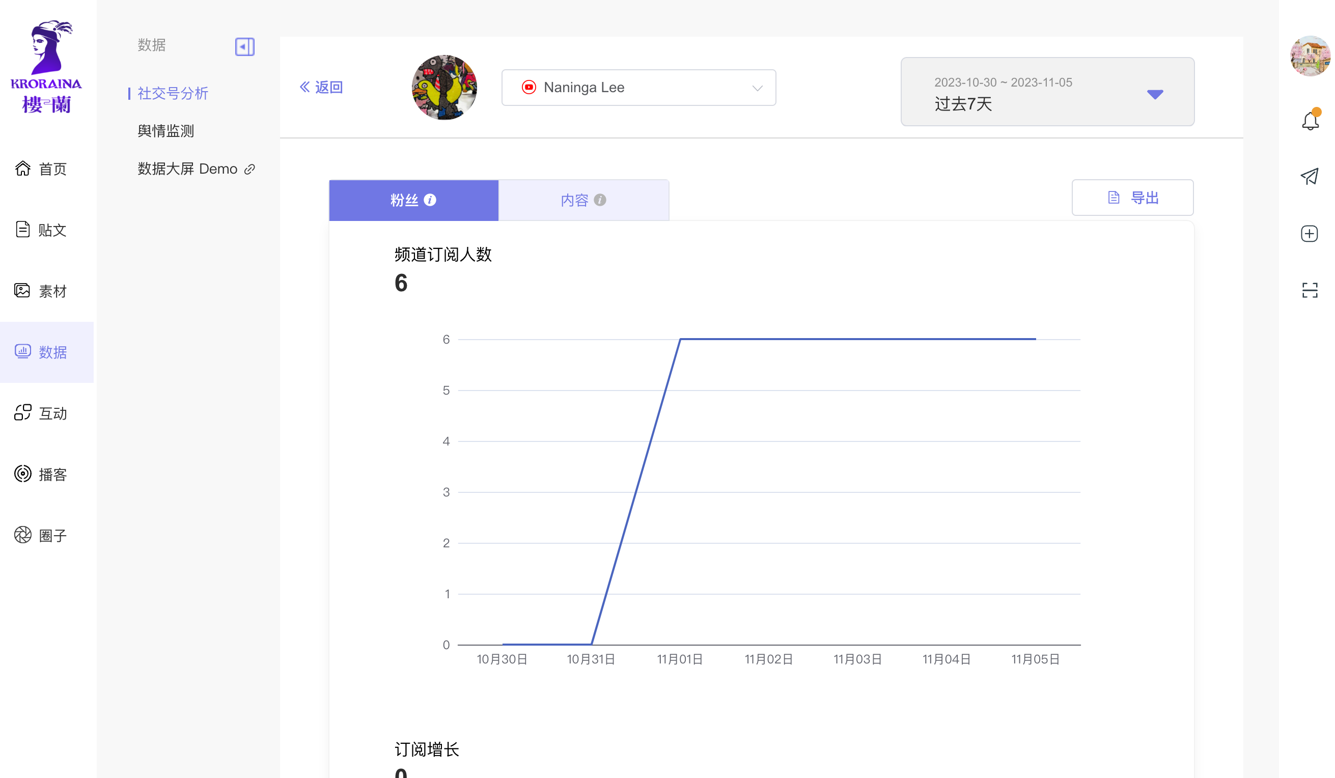Screen dimensions: 1335x778
Task: Click the 导出 export button
Action: pos(1132,198)
